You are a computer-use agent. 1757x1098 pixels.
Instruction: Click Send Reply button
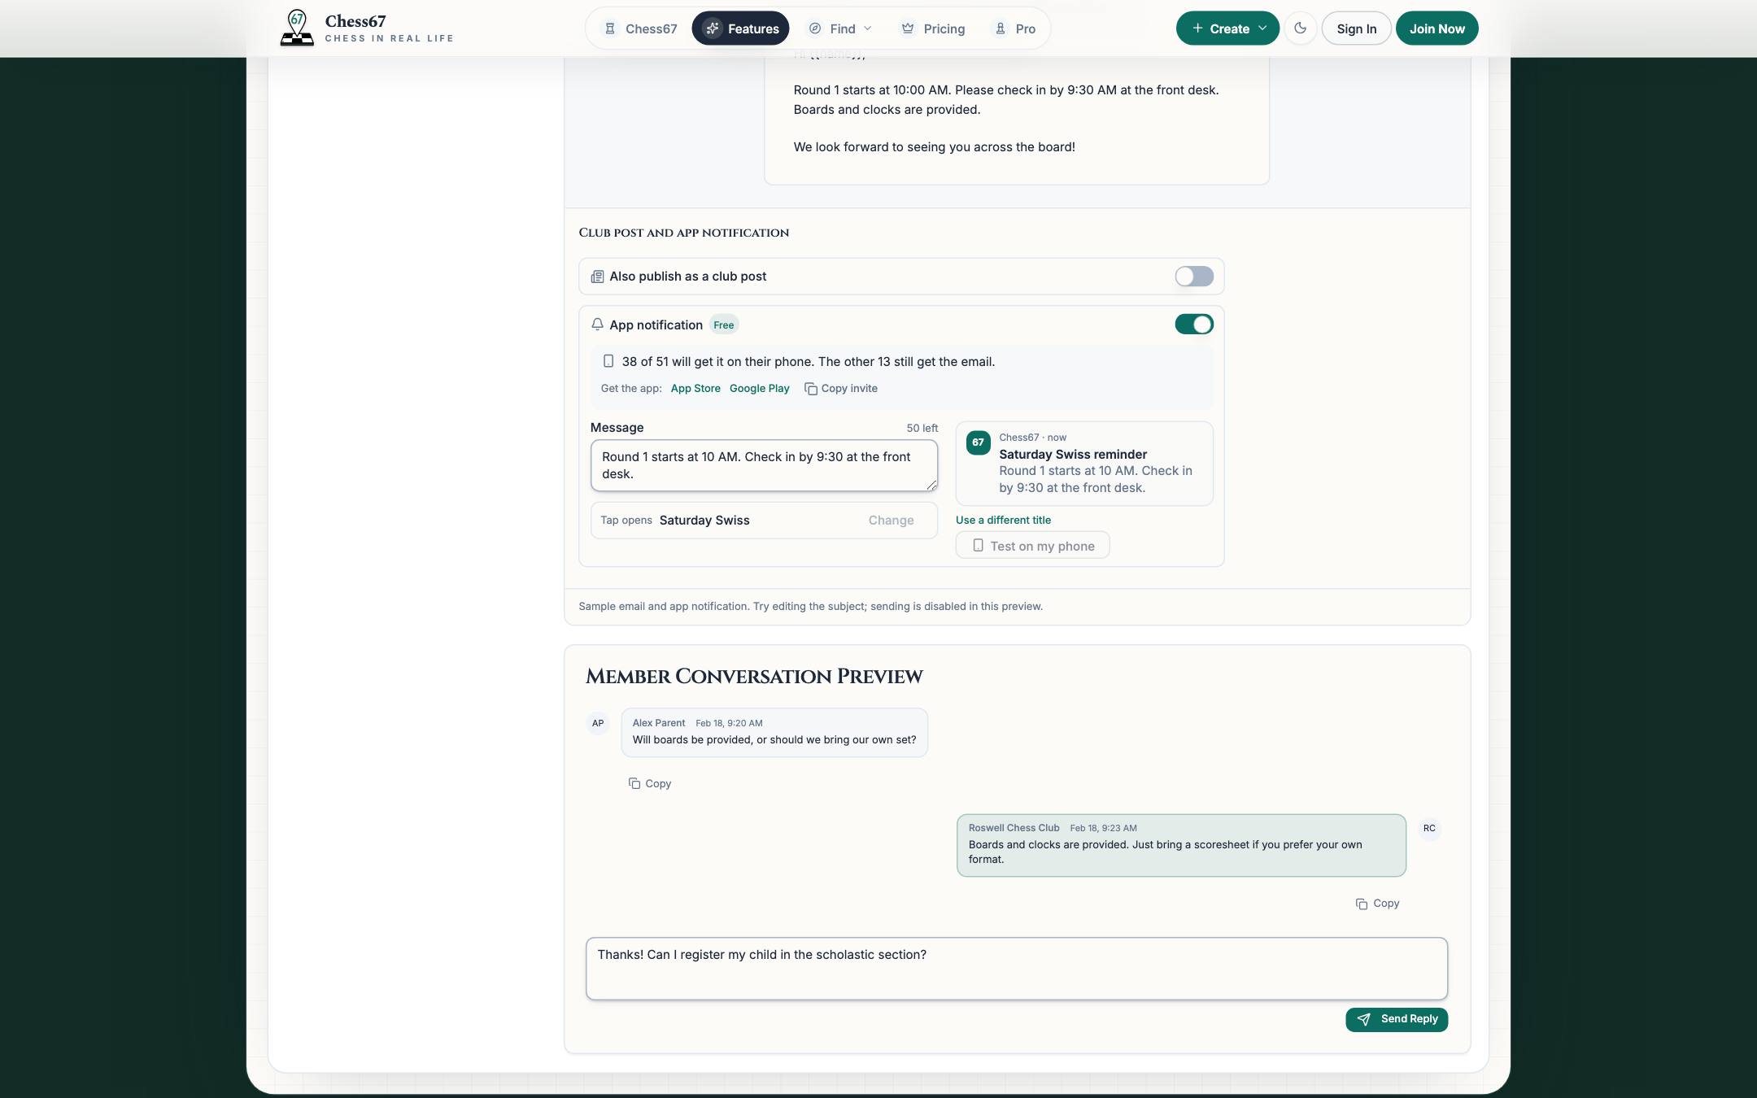[1397, 1019]
